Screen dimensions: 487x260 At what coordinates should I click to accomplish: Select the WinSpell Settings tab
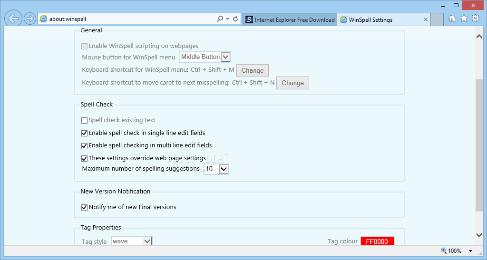(x=384, y=20)
